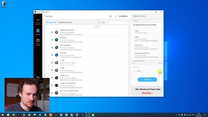
Task: Uncheck the Sibilance license
Action: pyautogui.click(x=52, y=40)
